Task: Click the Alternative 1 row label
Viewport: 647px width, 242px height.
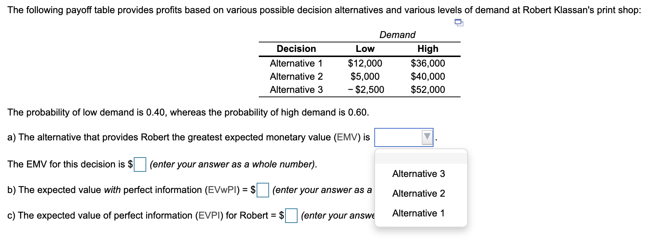Action: click(296, 64)
